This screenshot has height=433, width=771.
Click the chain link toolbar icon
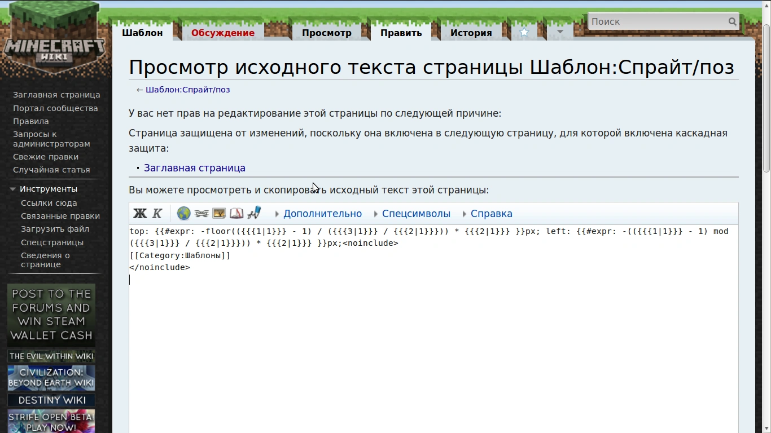(201, 213)
